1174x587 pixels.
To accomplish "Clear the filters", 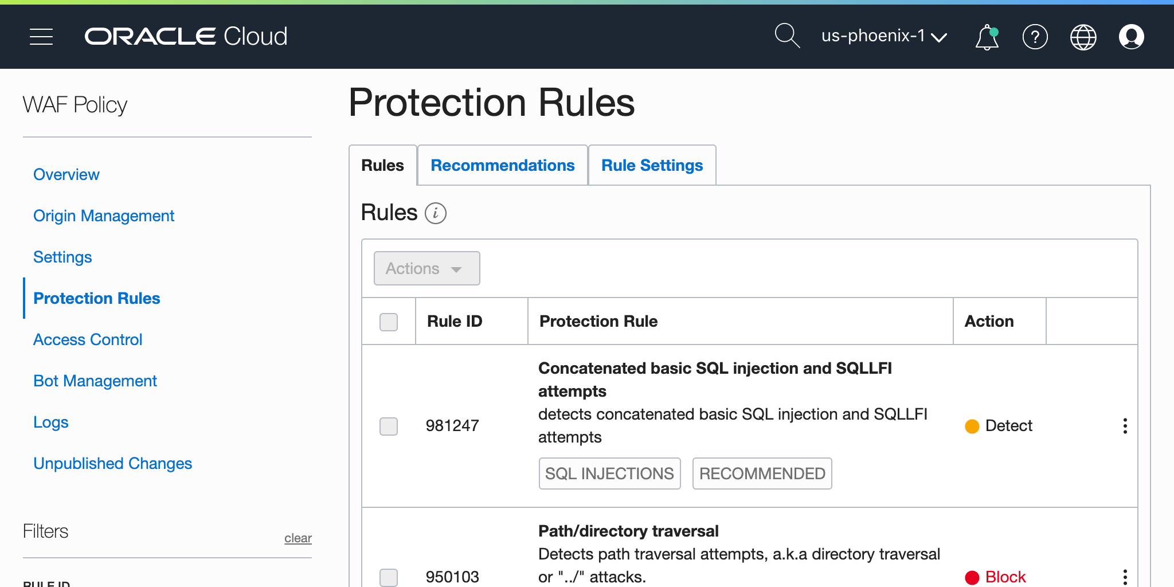I will coord(298,538).
